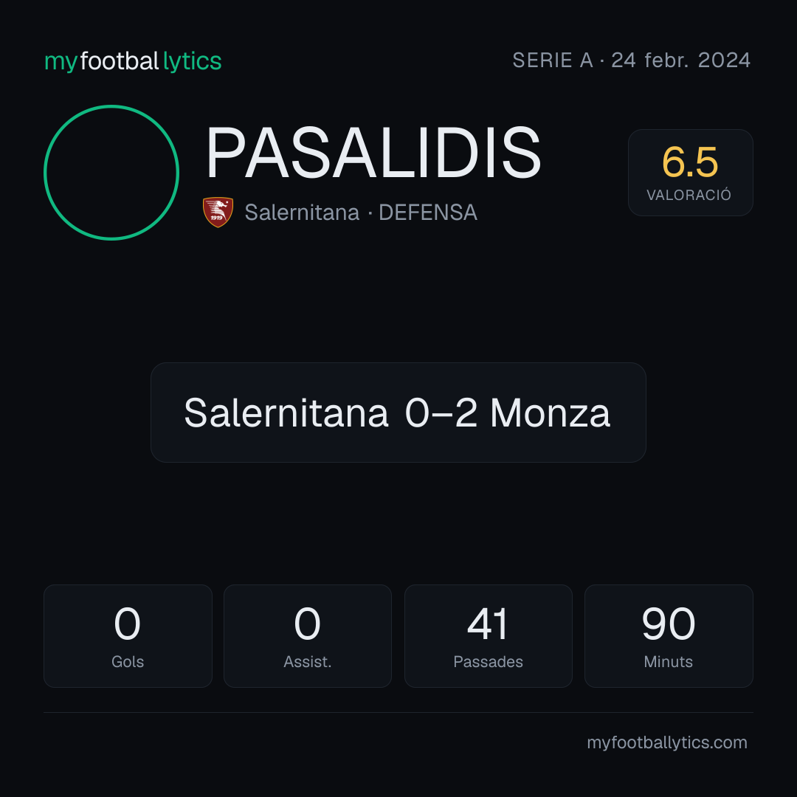Click the Salernitana 0–2 Monza score card
The width and height of the screenshot is (797, 797).
[x=398, y=413]
